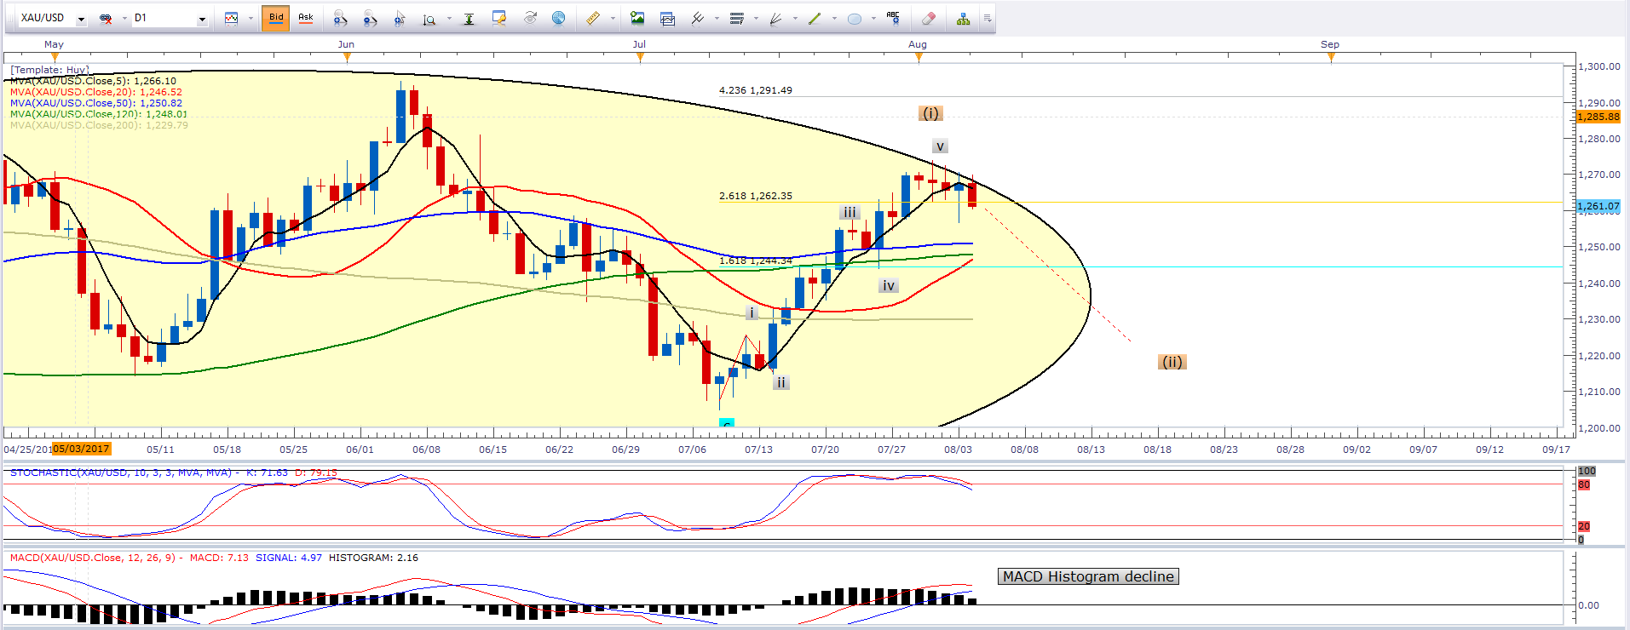Click the orange (i) wave label
Viewport: 1630px width, 630px height.
point(930,113)
